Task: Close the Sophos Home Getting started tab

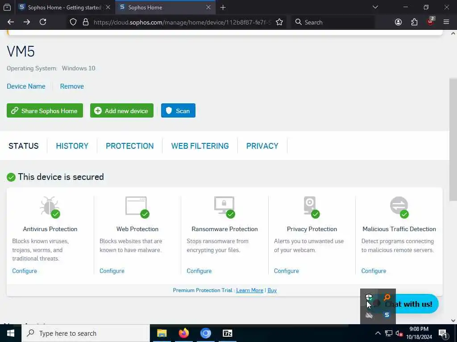Action: (108, 7)
